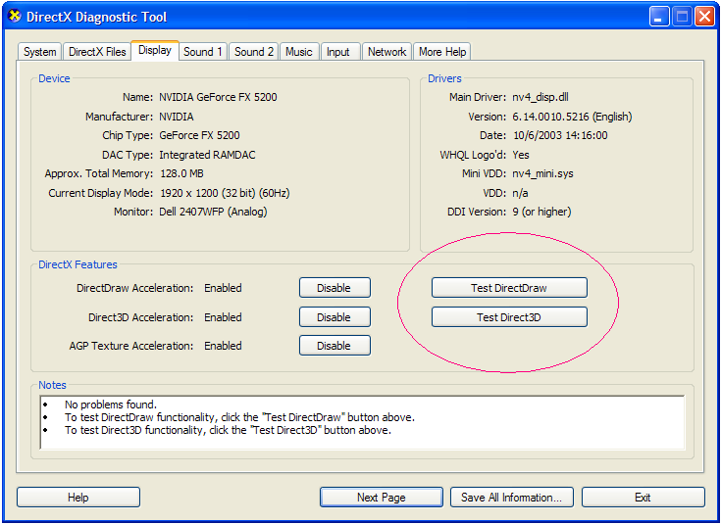Select memory value 128.0 MB
The image size is (721, 524).
tap(181, 173)
